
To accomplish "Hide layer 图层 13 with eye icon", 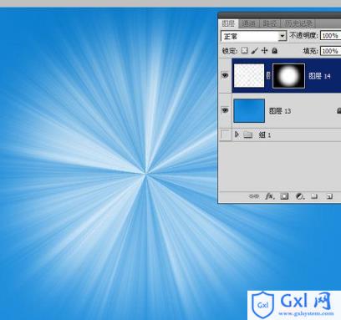I will pyautogui.click(x=225, y=110).
